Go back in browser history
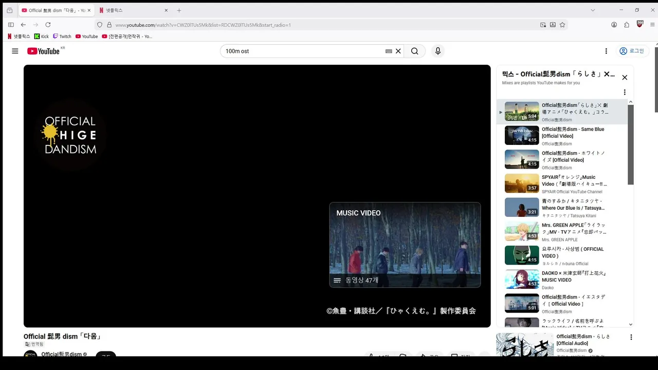Viewport: 658px width, 370px height. click(23, 25)
